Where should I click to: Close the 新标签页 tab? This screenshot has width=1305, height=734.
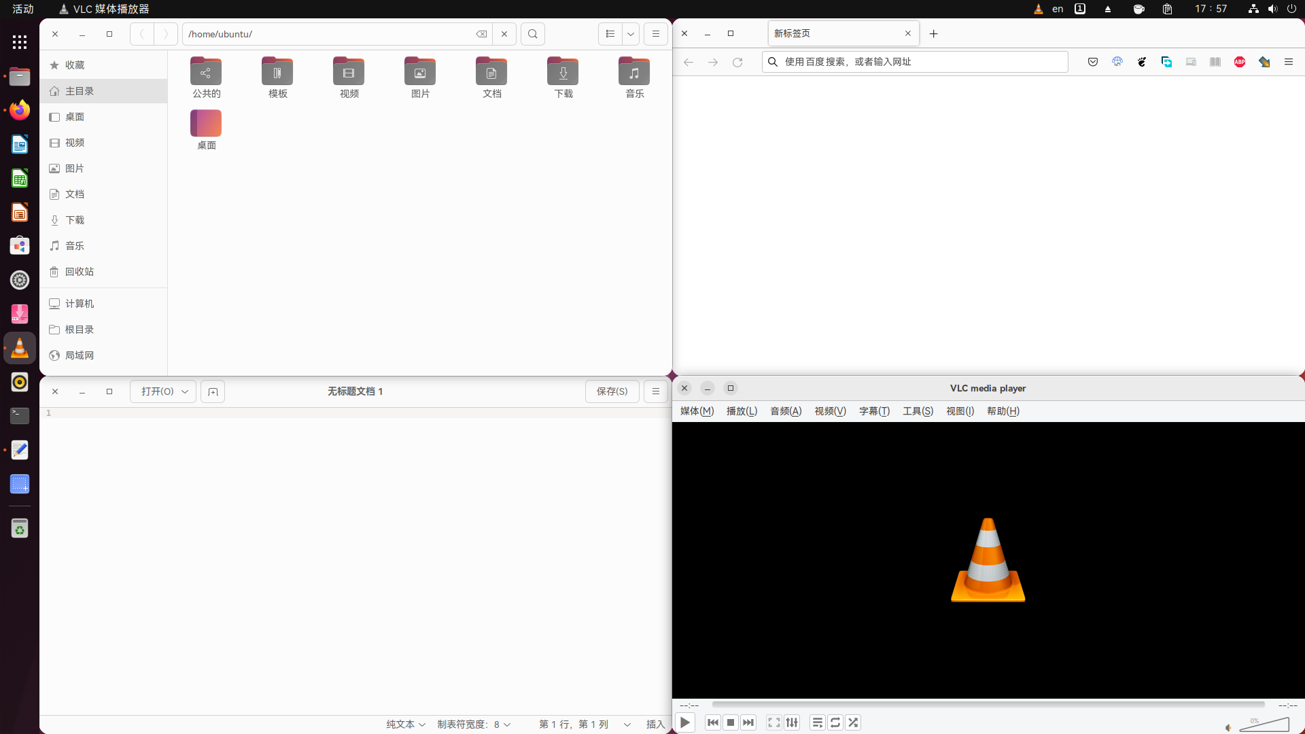coord(908,33)
